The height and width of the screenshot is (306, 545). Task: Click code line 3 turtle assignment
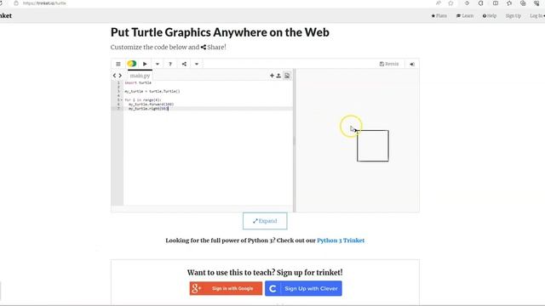[x=152, y=91]
